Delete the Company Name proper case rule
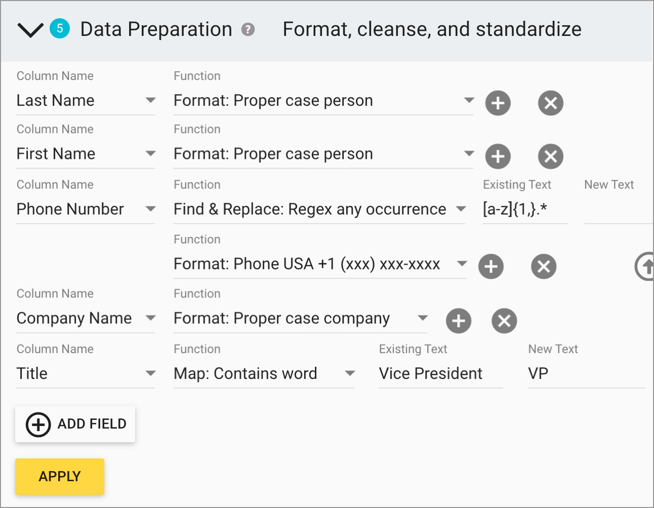The height and width of the screenshot is (508, 654). pyautogui.click(x=504, y=321)
